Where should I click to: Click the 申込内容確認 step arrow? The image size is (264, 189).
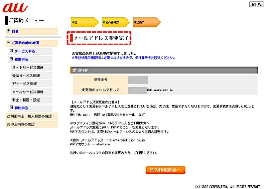pyautogui.click(x=115, y=22)
